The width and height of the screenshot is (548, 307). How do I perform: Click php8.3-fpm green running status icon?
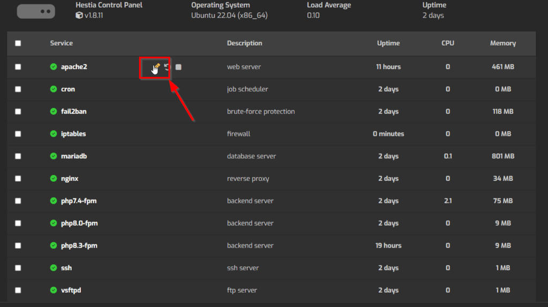pos(54,245)
